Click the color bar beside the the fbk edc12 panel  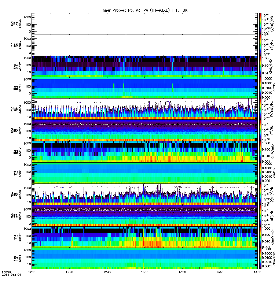coord(260,237)
